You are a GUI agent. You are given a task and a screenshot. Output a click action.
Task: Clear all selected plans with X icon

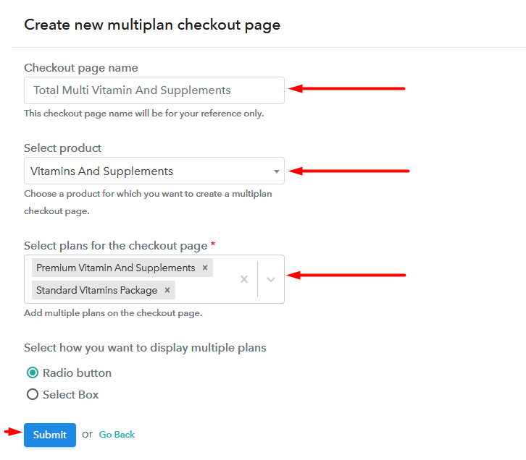click(x=244, y=279)
